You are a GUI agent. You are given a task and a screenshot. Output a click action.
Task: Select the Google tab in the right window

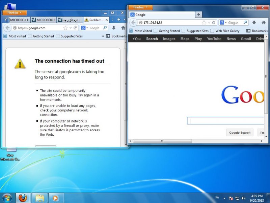162,15
